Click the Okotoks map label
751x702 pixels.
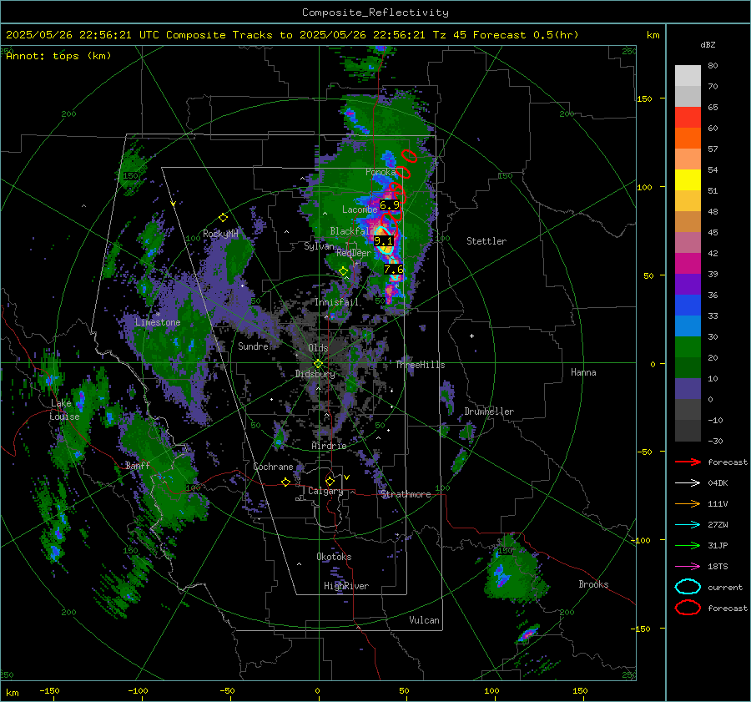tap(334, 557)
